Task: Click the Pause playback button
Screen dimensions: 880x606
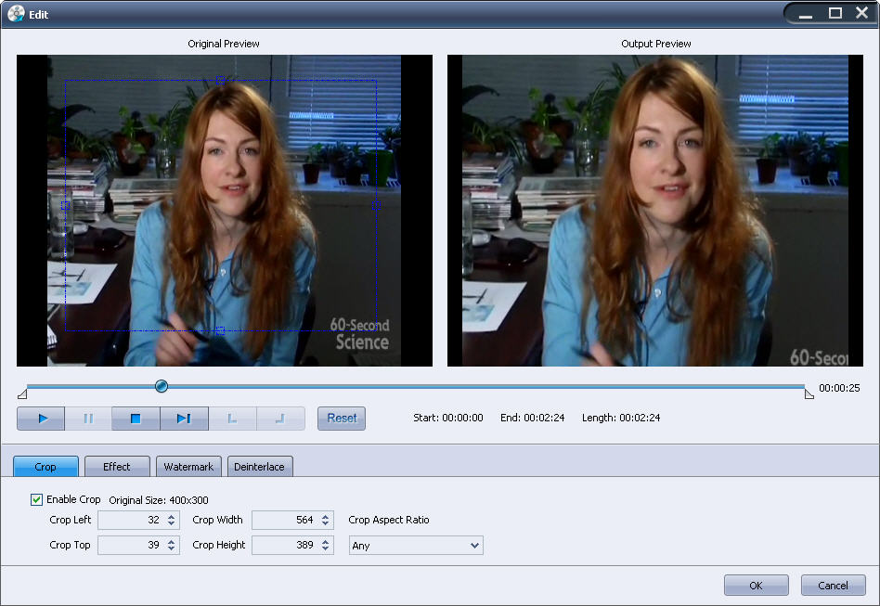Action: click(x=88, y=419)
